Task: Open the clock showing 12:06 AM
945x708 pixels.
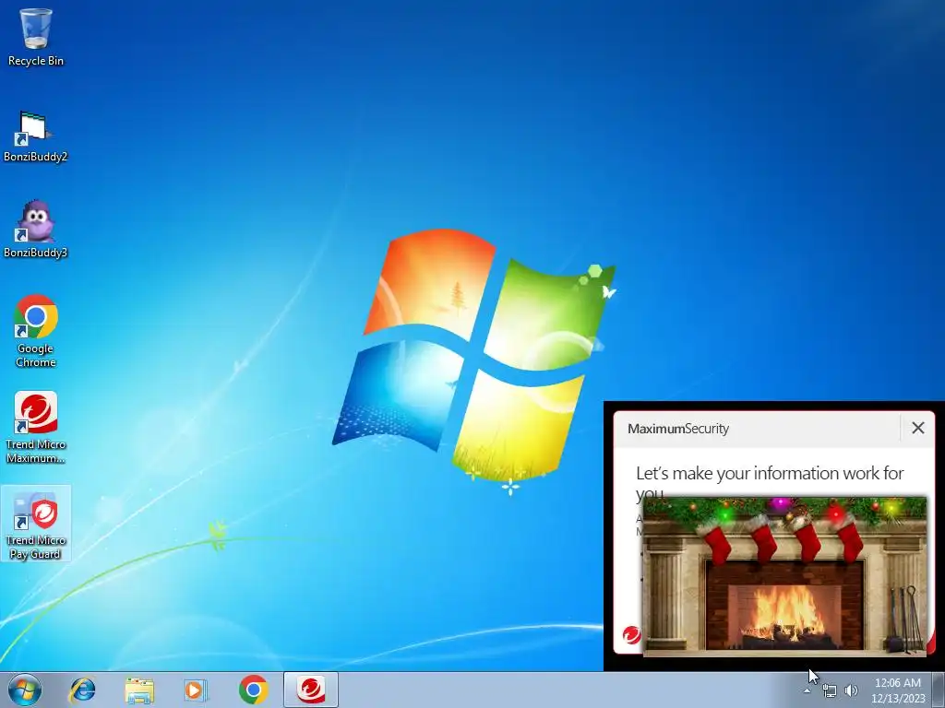Action: click(897, 690)
